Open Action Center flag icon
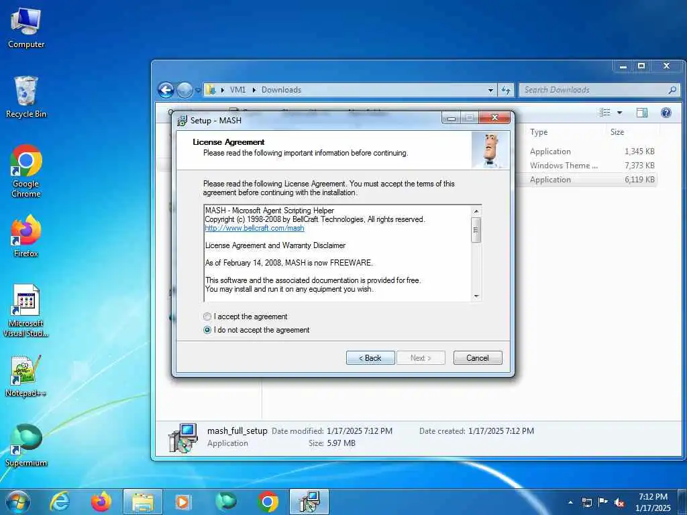This screenshot has width=687, height=515. (603, 502)
